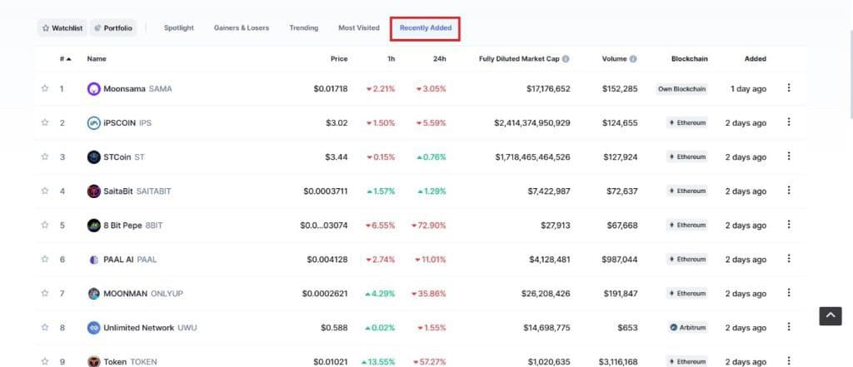Viewport: 853px width, 367px height.
Task: Open more options for STCoin row
Action: 788,156
